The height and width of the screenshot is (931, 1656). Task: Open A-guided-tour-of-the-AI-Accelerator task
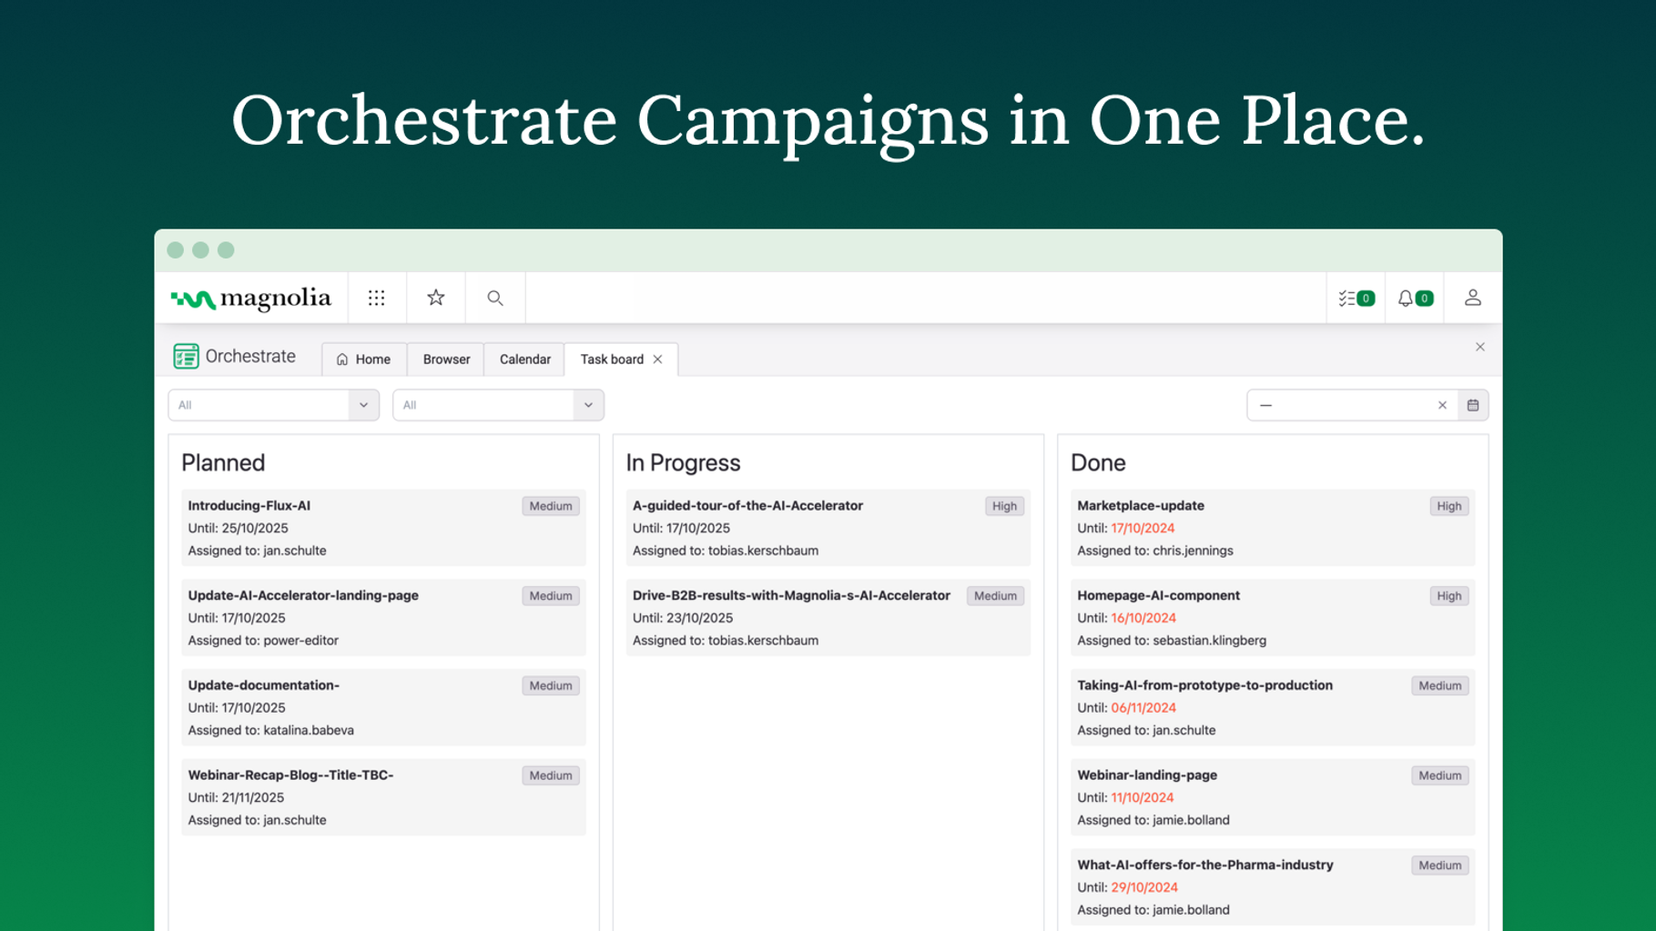point(828,528)
